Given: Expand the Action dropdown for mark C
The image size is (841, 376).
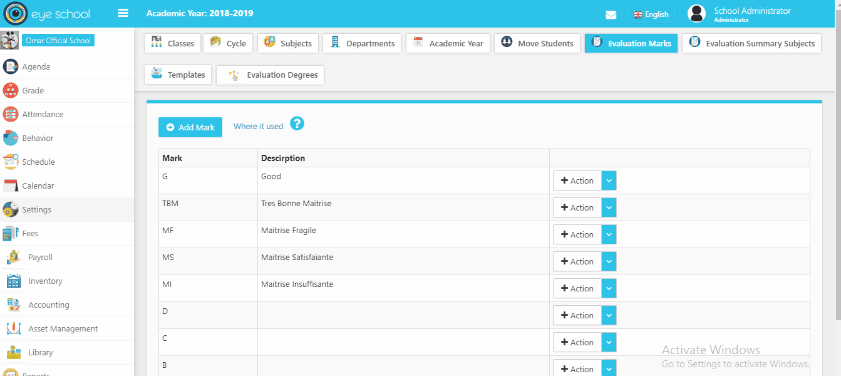Looking at the screenshot, I should click(x=609, y=342).
